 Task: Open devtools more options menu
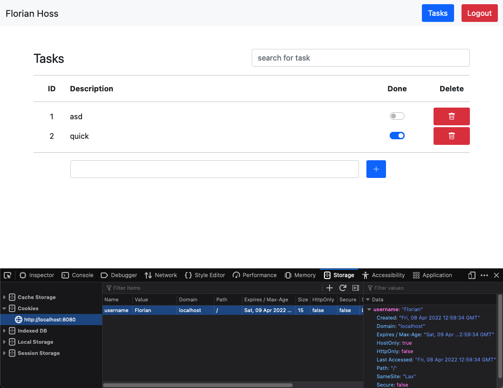pyautogui.click(x=484, y=275)
